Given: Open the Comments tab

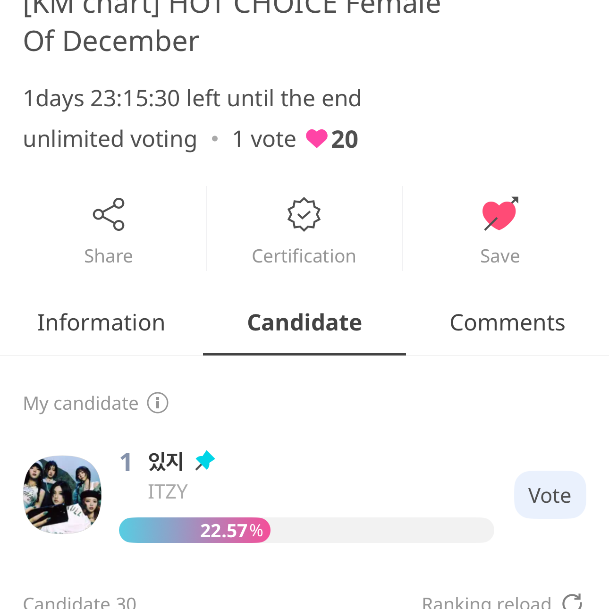Looking at the screenshot, I should tap(507, 323).
